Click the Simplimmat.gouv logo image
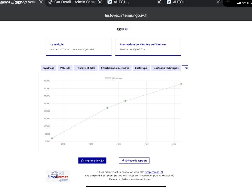 pos(58,176)
